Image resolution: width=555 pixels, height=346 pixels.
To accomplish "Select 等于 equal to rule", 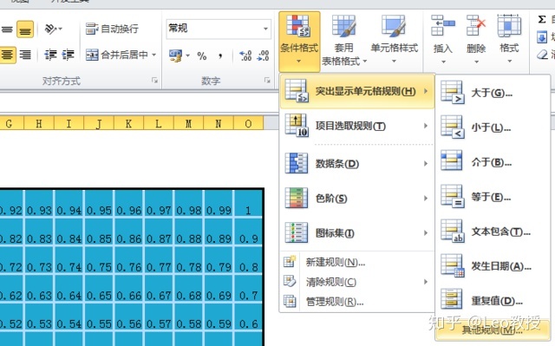I will [x=493, y=197].
